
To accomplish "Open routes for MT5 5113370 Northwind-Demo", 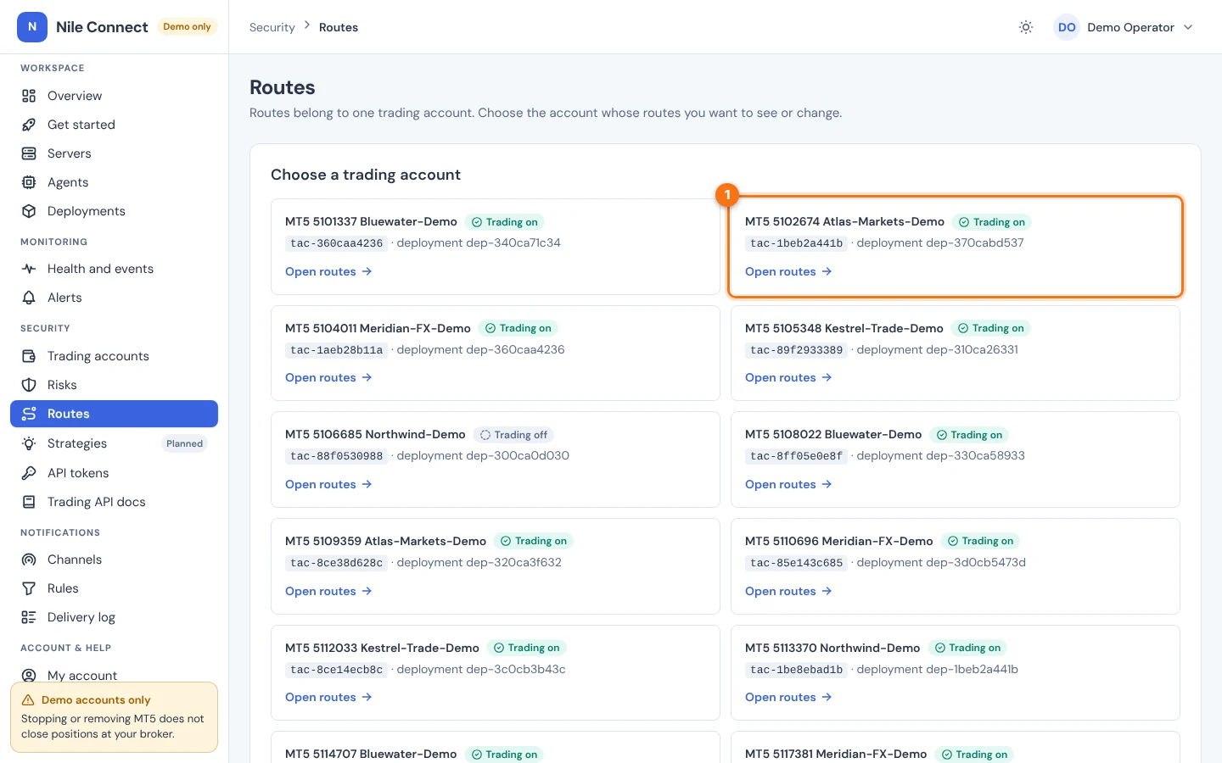I will point(788,697).
